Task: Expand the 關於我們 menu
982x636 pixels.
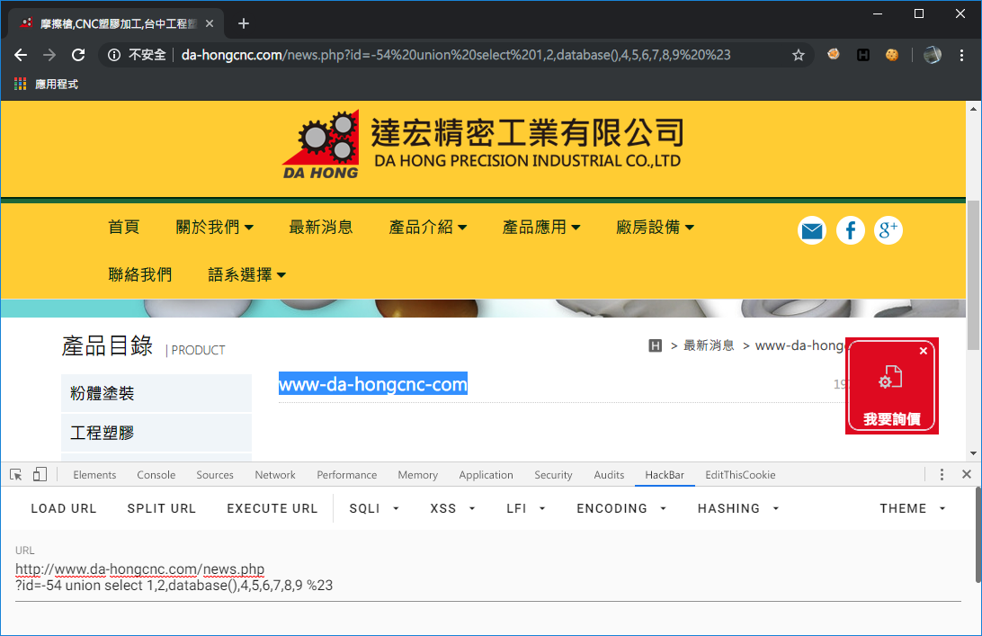Action: click(214, 227)
